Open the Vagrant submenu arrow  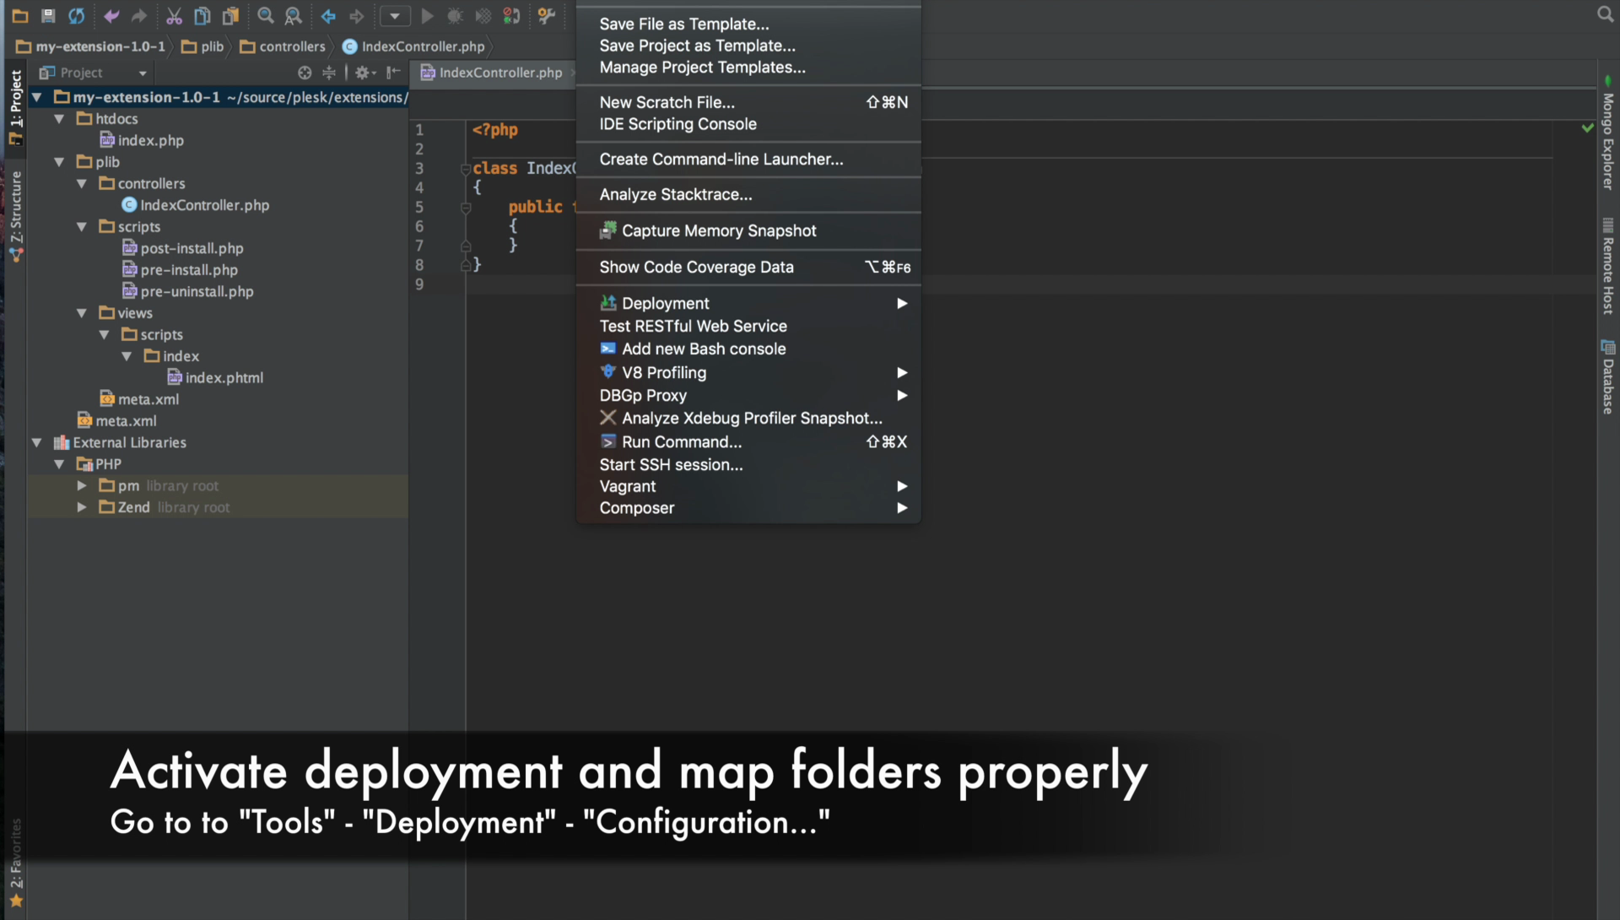coord(901,486)
